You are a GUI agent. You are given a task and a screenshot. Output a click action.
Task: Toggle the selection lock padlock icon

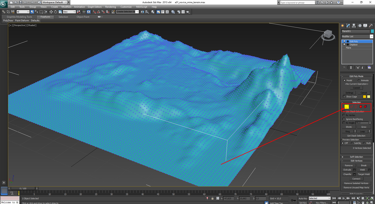point(212,198)
